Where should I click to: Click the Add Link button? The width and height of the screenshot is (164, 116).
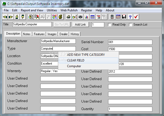(80, 25)
